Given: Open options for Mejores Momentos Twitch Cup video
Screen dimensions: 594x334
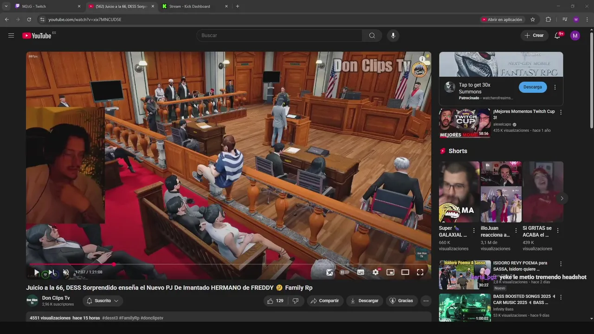Looking at the screenshot, I should click(x=561, y=112).
